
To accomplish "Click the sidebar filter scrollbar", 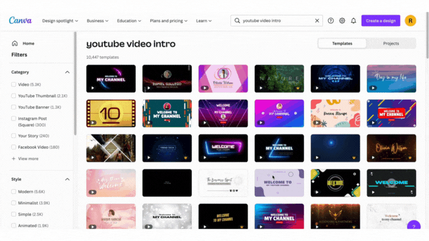I will pos(75,83).
